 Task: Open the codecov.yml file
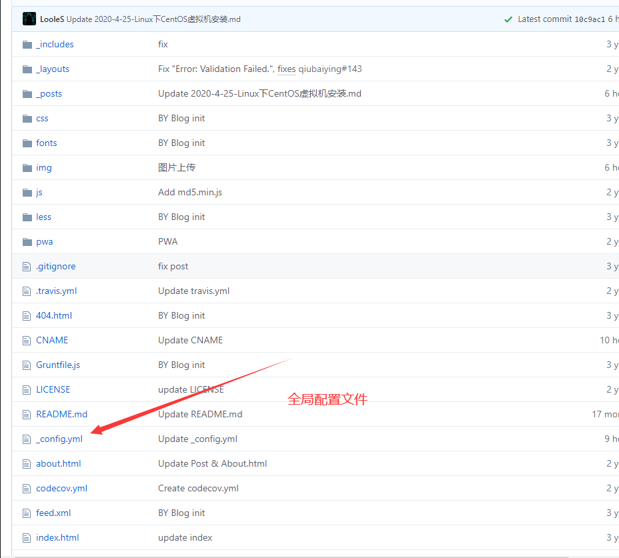[x=61, y=489]
